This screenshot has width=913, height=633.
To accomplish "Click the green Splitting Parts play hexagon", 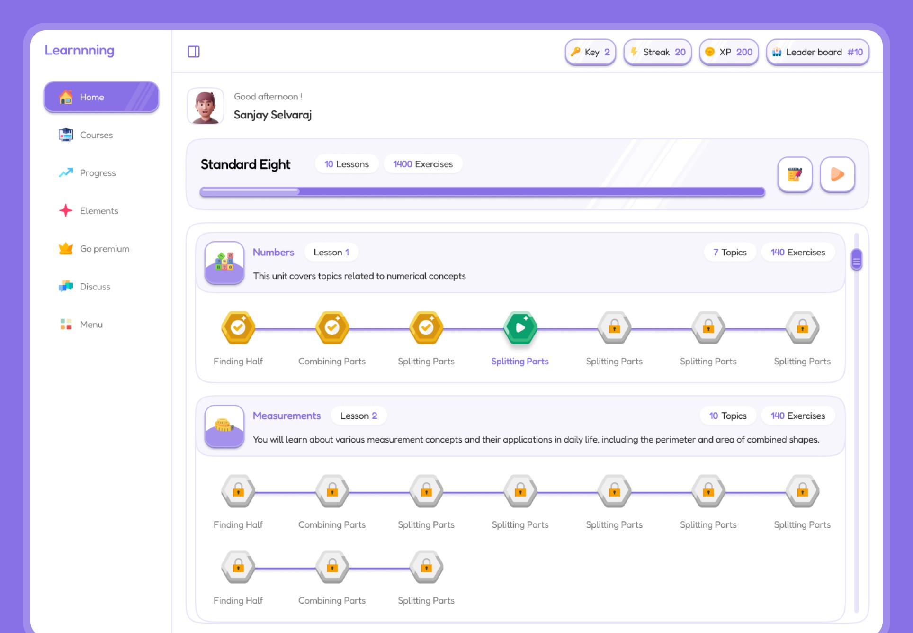I will point(520,327).
